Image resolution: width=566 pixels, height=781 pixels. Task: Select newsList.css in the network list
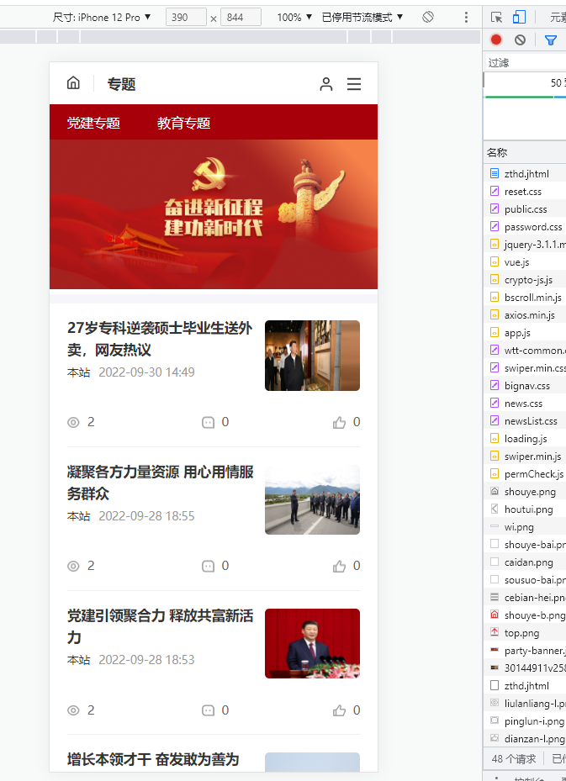click(x=525, y=421)
